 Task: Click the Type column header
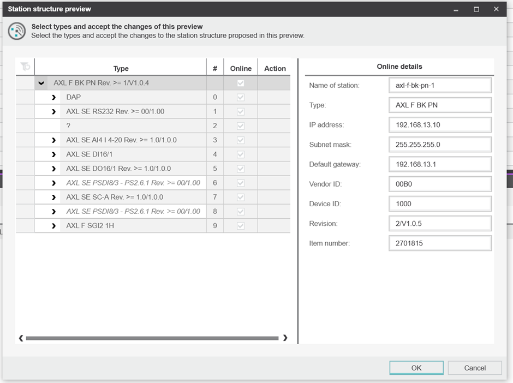click(x=121, y=68)
